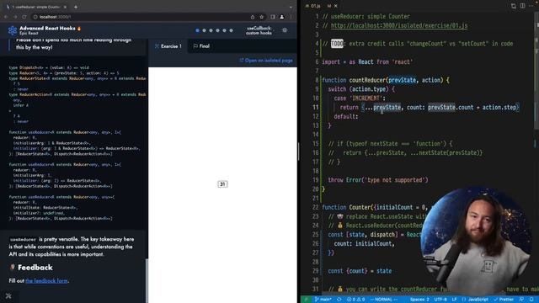
Task: Close the useReducer browser tab
Action: tap(66, 7)
